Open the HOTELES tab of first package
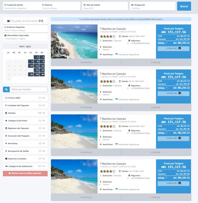The height and width of the screenshot is (203, 198). coord(86,62)
